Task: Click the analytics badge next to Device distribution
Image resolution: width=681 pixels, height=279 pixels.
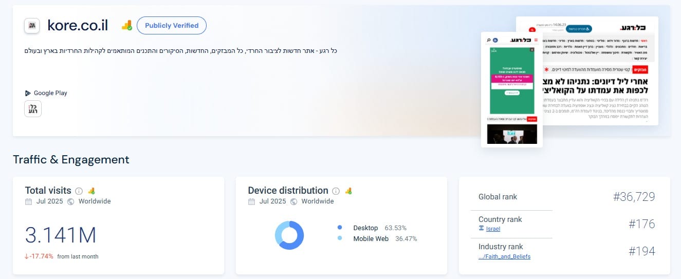Action: [348, 191]
